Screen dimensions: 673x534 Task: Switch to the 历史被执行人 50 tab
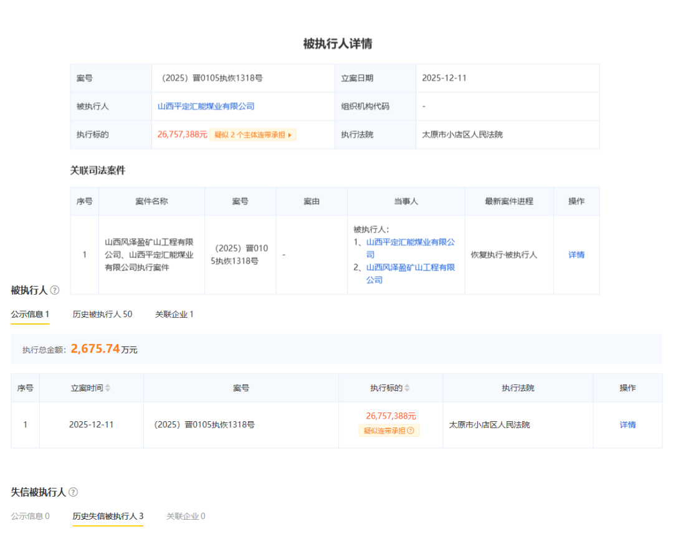103,314
